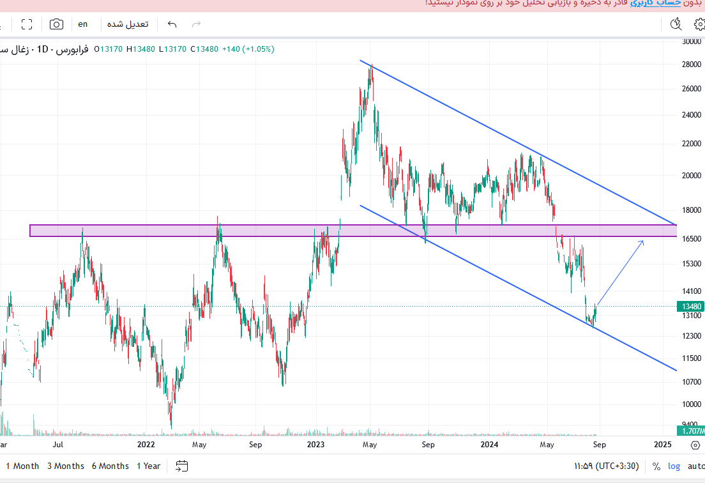This screenshot has width=705, height=483.
Task: Click the 16500 price axis label
Action: coord(692,239)
